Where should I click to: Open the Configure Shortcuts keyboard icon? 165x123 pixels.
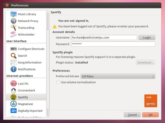click(13, 49)
